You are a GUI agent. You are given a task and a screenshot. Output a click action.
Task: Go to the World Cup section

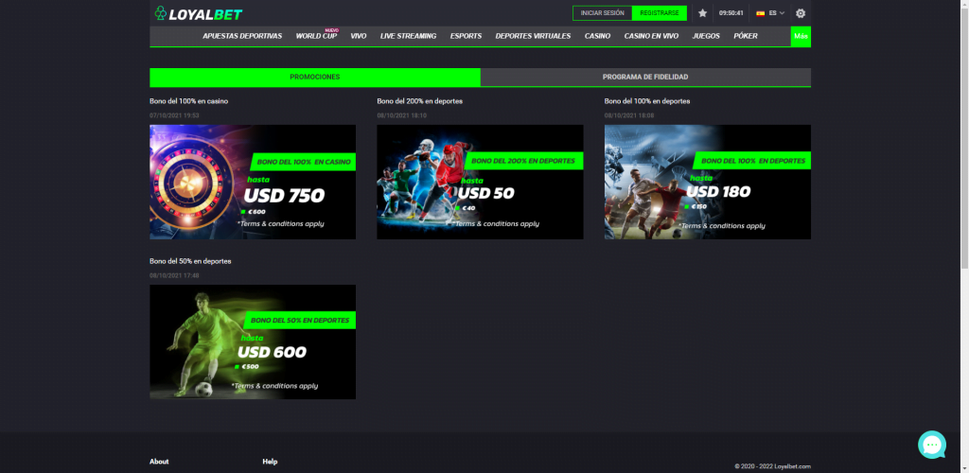point(316,36)
